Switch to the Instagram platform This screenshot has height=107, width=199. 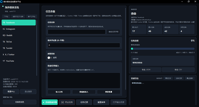tap(19, 29)
